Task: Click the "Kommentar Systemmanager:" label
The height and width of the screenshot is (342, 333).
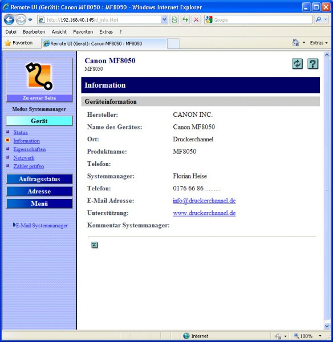Action: coord(128,225)
